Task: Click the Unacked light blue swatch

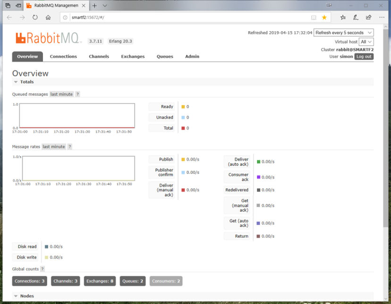Action: point(183,118)
